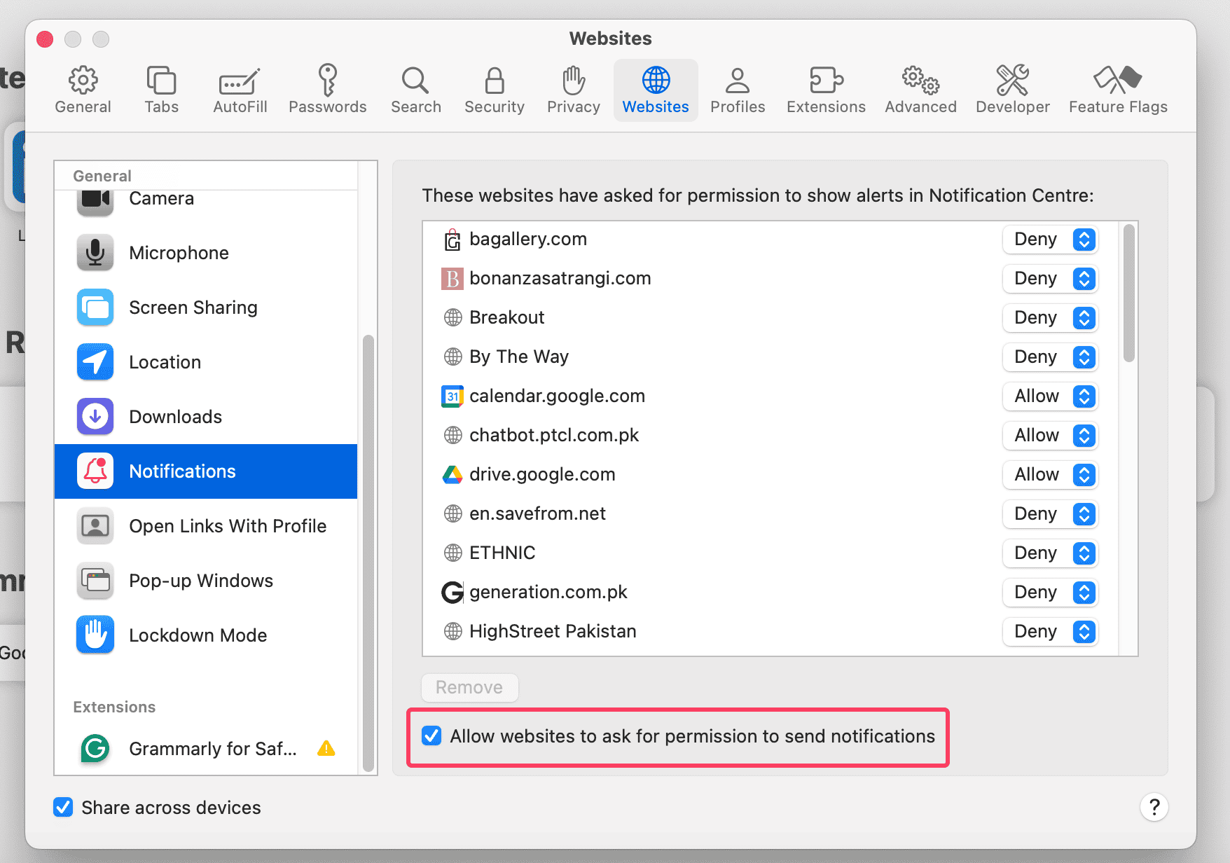Change the permission dropdown for bagallery.com
This screenshot has height=863, width=1230.
pos(1050,240)
